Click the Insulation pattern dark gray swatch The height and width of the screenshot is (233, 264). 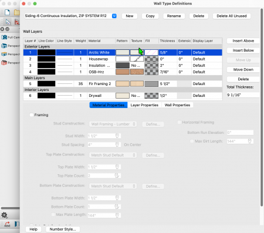point(123,65)
